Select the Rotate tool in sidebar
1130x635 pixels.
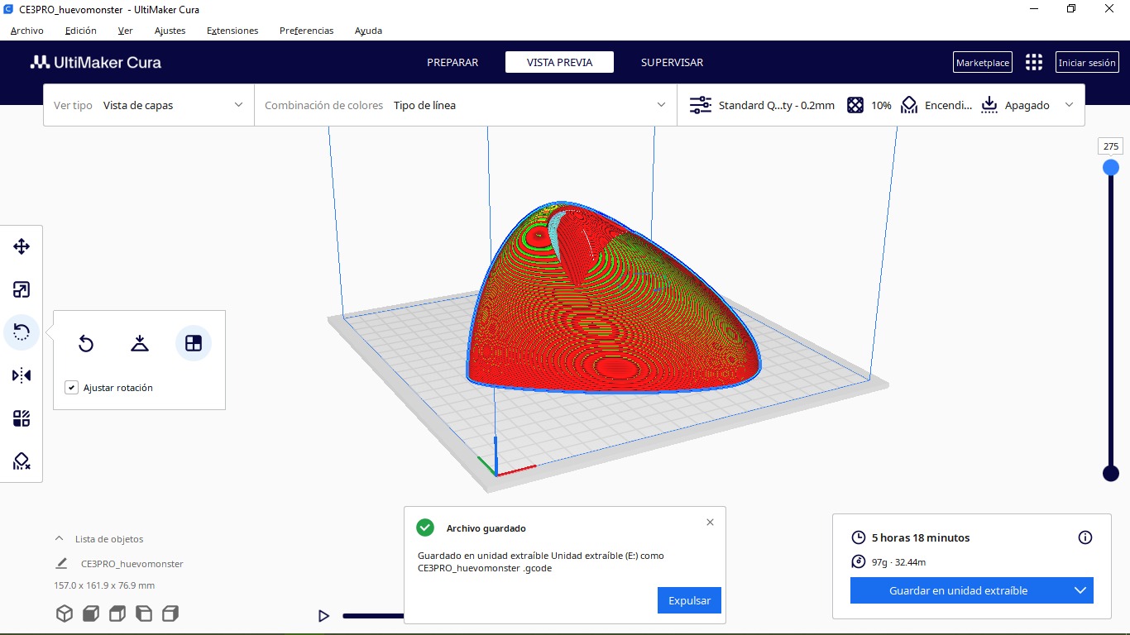pyautogui.click(x=22, y=332)
